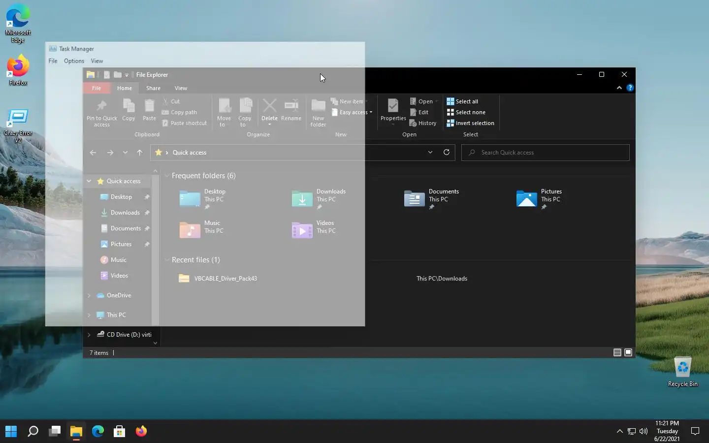
Task: Switch to the Share ribbon tab
Action: [153, 88]
